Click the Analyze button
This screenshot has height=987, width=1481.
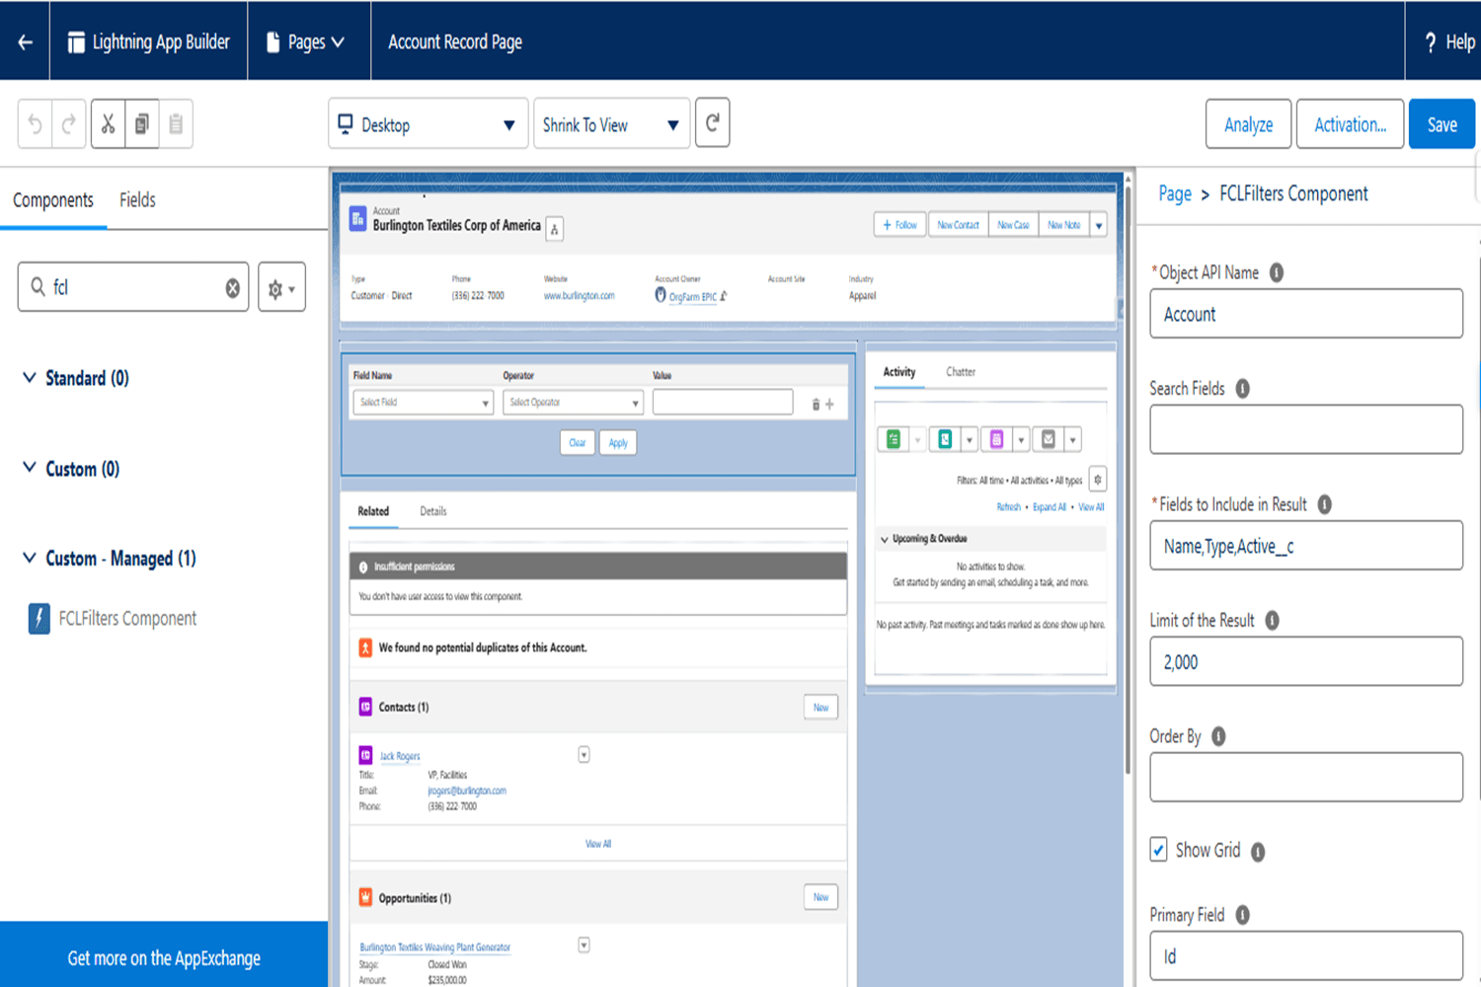click(x=1248, y=124)
